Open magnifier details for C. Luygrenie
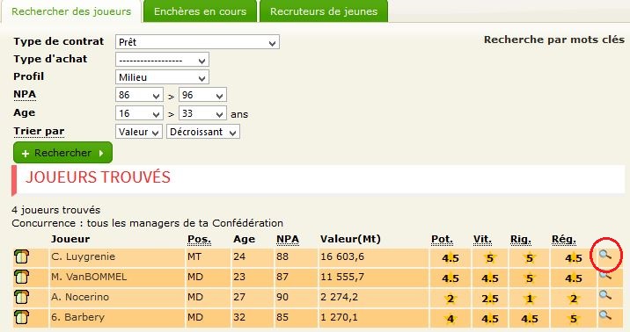Screen dimensions: 630x332 (x=605, y=255)
